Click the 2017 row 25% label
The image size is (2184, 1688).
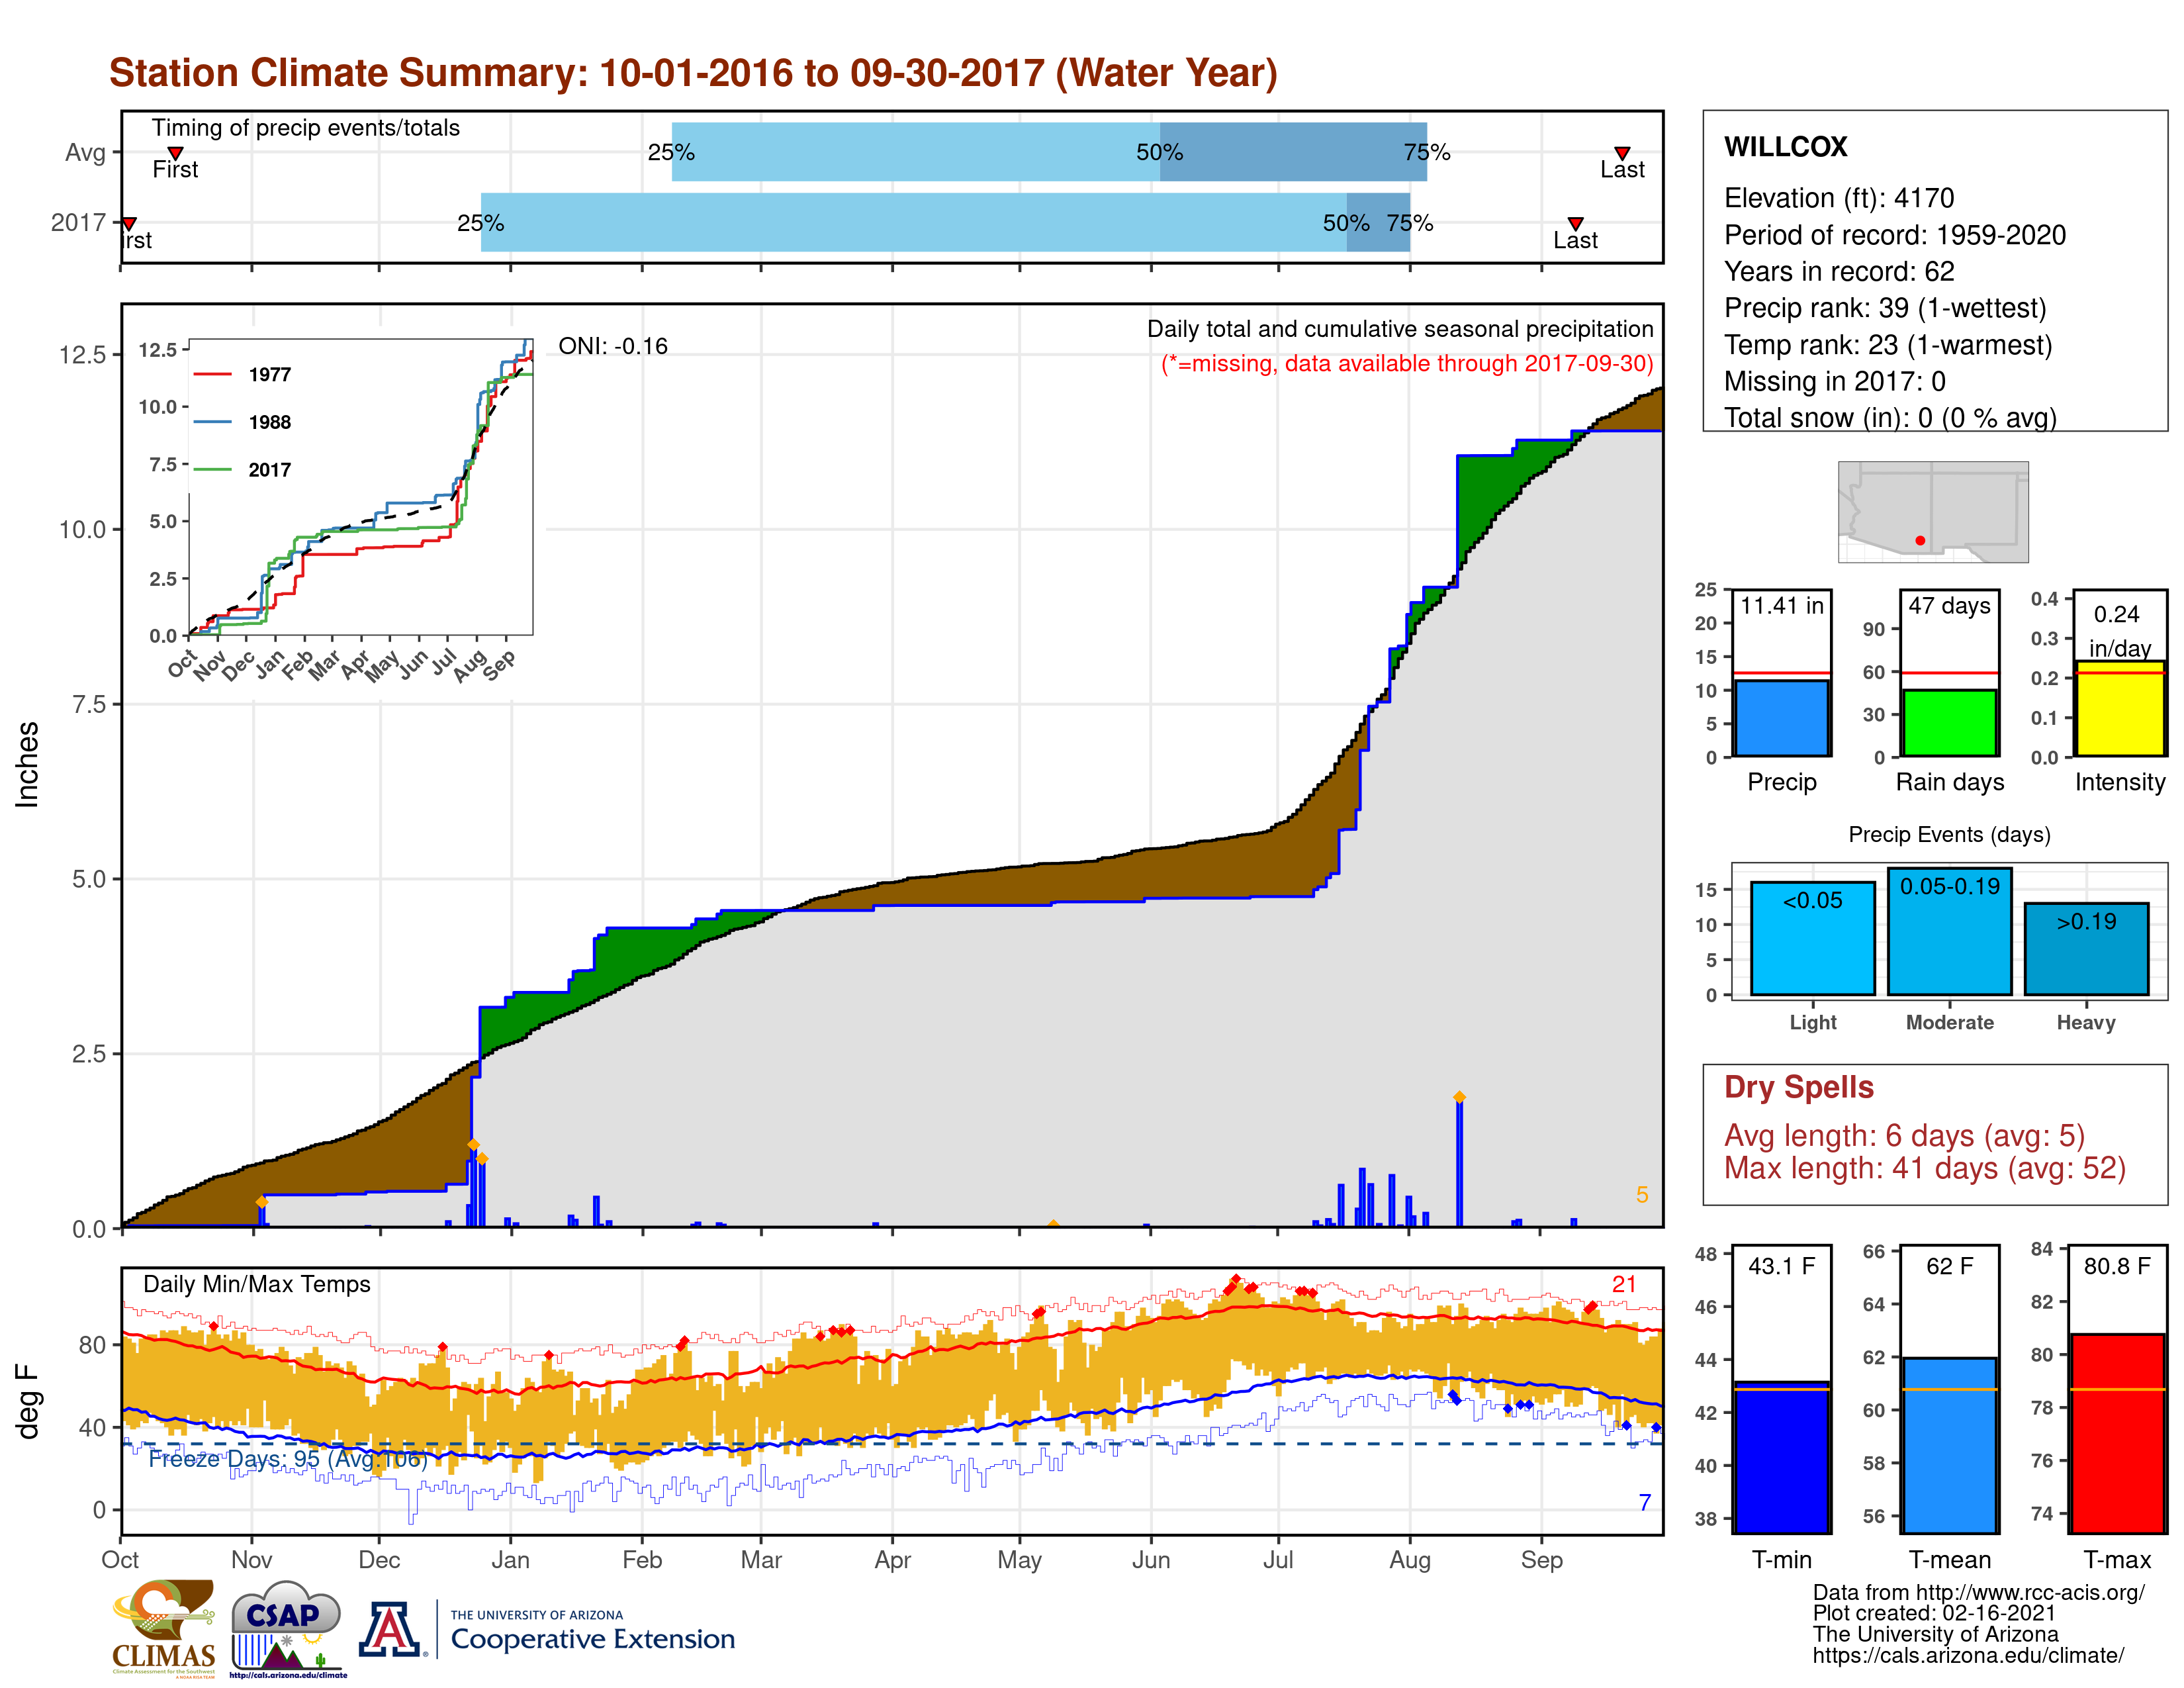tap(480, 224)
